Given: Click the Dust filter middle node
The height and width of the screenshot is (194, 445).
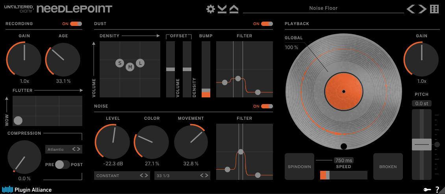Looking at the screenshot, I should 238,78.
